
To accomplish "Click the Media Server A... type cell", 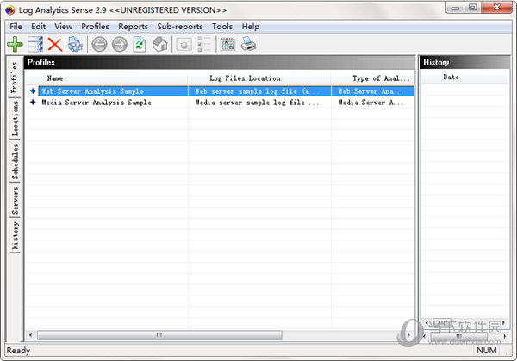I will (x=372, y=103).
